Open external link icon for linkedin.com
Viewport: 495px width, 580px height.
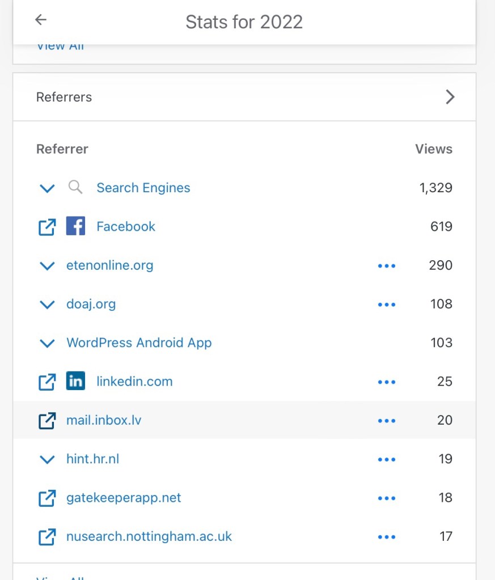(47, 382)
